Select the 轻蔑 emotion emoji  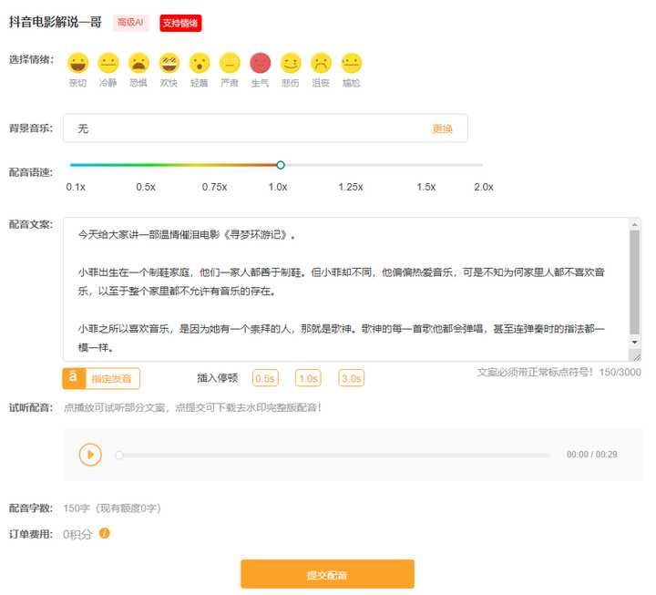tap(200, 63)
